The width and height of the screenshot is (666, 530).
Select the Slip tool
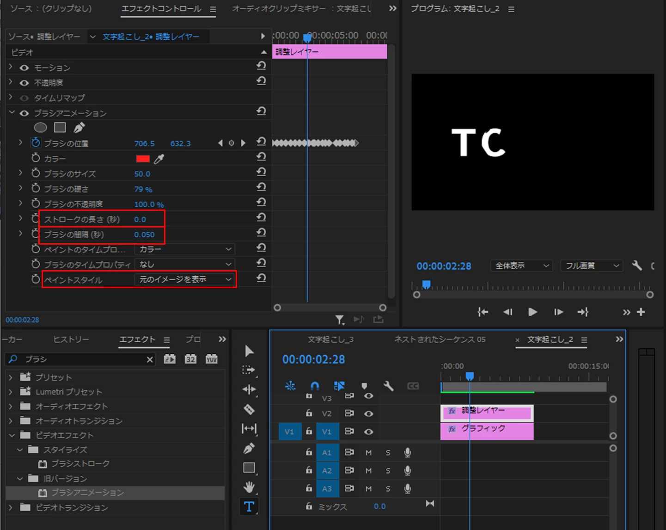pyautogui.click(x=249, y=429)
